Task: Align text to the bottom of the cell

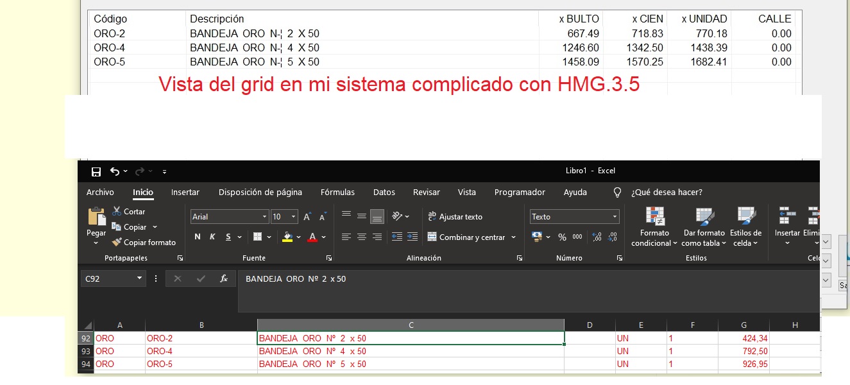Action: point(377,216)
